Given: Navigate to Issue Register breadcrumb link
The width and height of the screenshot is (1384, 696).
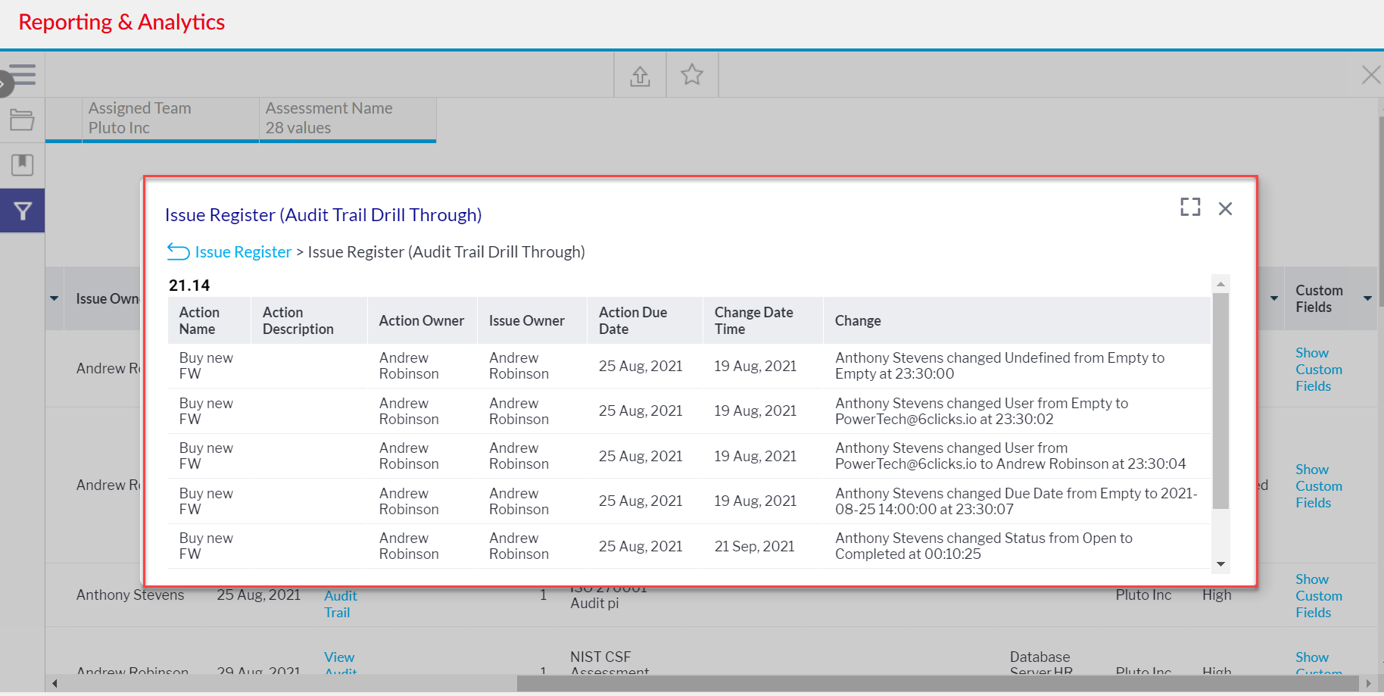Looking at the screenshot, I should (x=243, y=252).
